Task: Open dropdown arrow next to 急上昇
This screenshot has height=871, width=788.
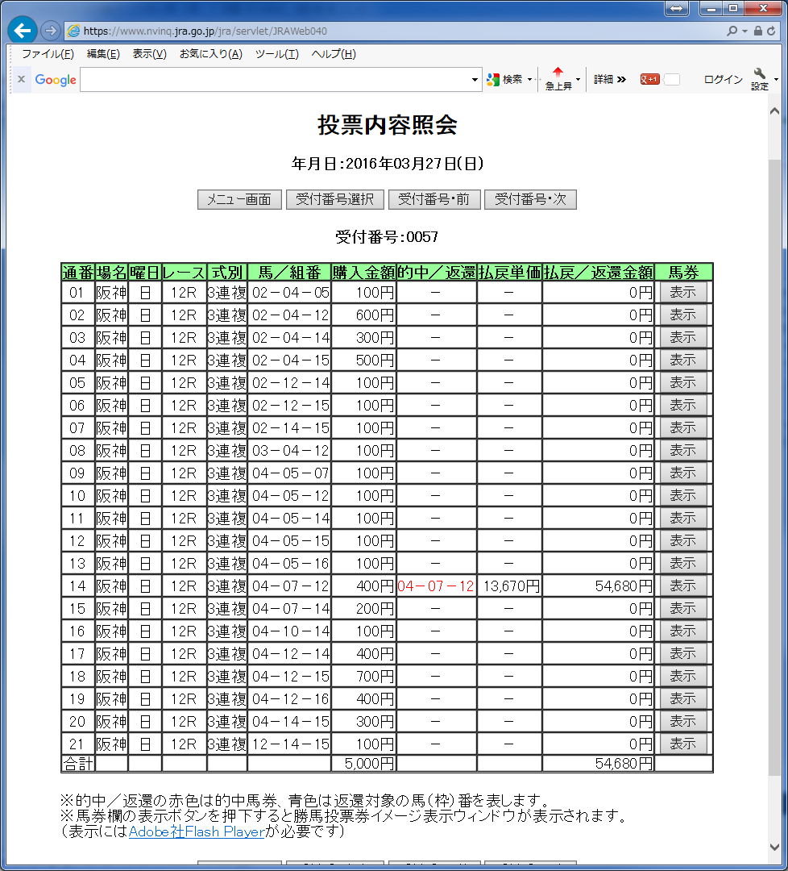Action: [579, 79]
